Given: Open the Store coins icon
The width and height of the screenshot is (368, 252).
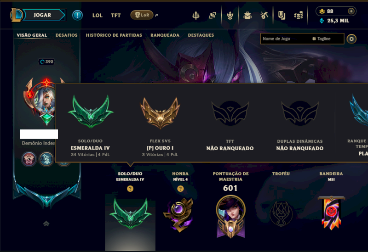Looking at the screenshot, I should [x=299, y=16].
